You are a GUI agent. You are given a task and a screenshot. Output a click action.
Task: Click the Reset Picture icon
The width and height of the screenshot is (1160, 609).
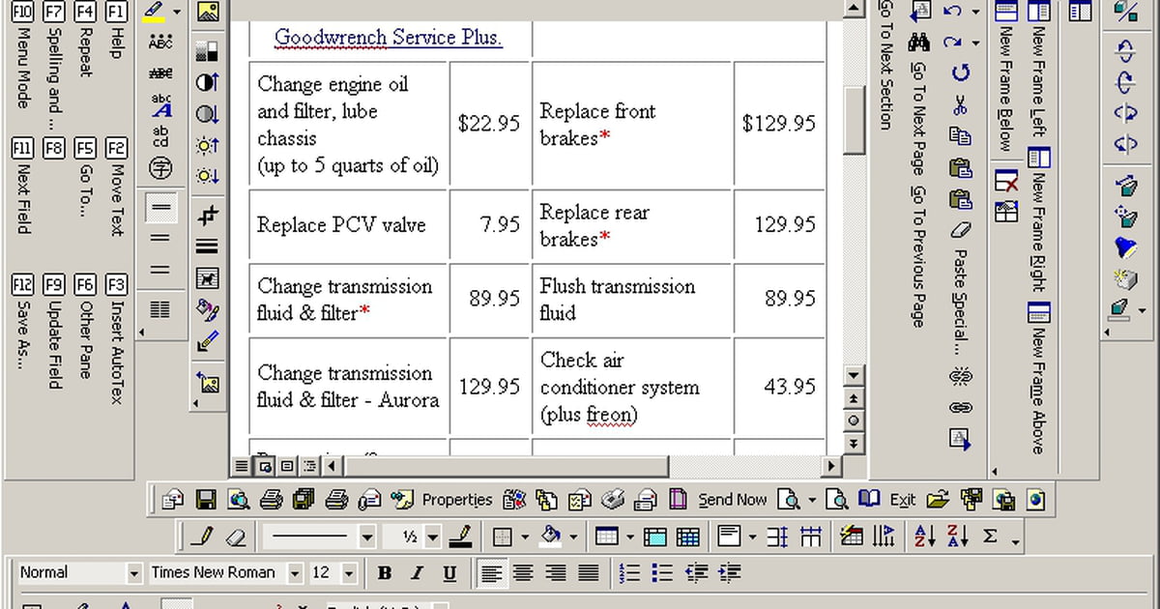point(207,383)
